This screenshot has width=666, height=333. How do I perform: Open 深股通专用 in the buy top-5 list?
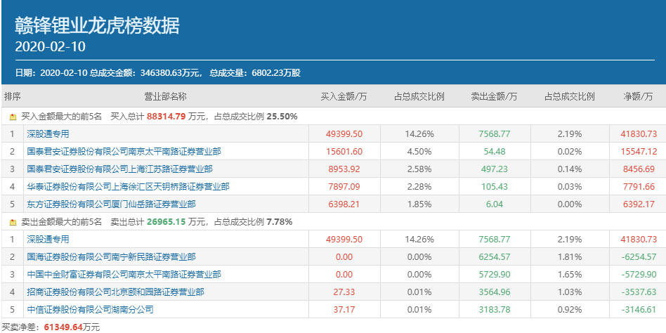(x=48, y=133)
